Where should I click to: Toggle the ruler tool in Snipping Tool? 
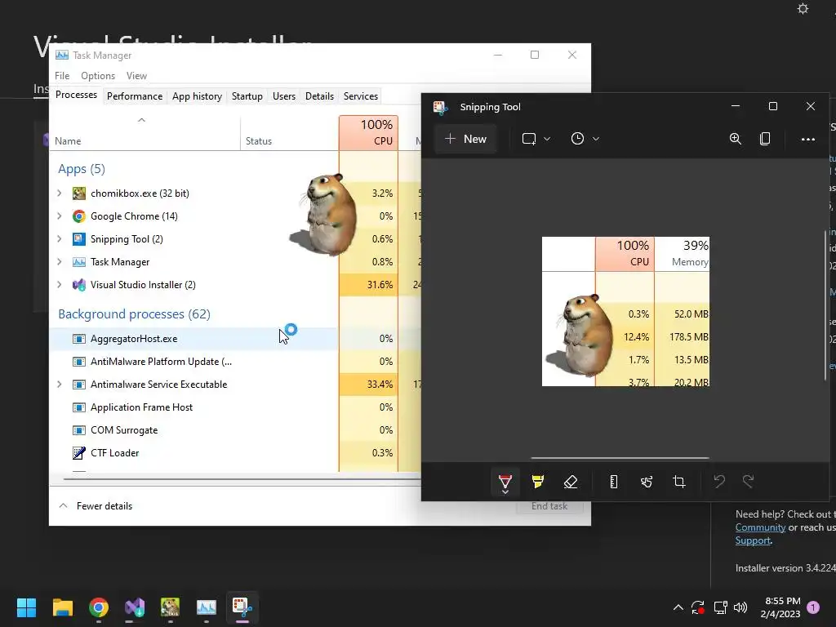pyautogui.click(x=614, y=482)
